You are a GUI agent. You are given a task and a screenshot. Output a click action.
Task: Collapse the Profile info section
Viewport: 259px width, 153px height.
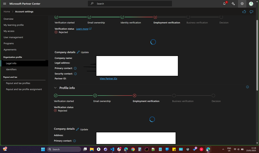coord(55,88)
